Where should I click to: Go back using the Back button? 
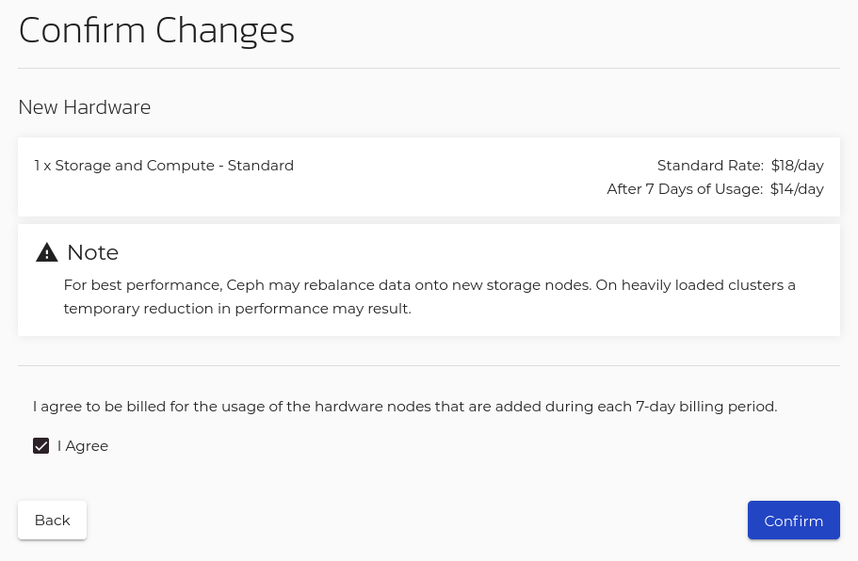pyautogui.click(x=52, y=521)
